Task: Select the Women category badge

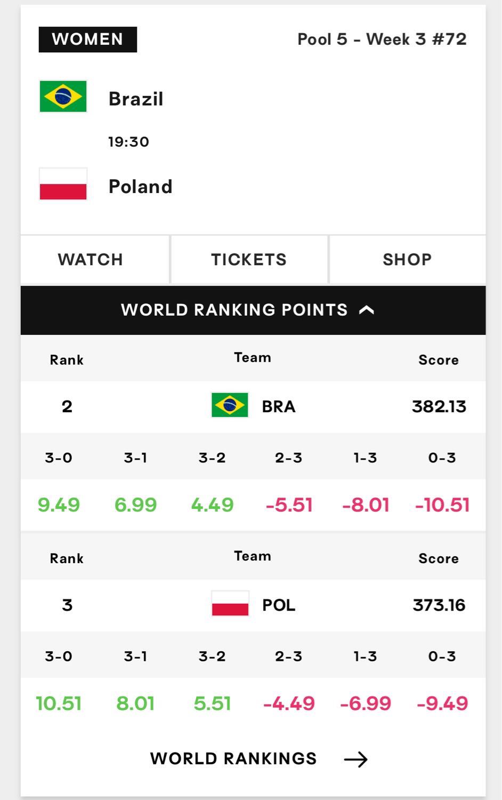Action: 88,39
